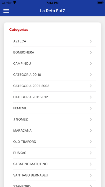The height and width of the screenshot is (187, 105).
Task: Check the battery icon in status bar
Action: coord(100,3)
